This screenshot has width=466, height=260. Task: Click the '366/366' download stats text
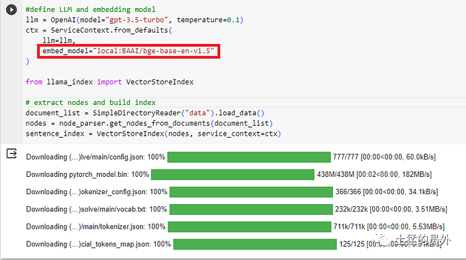pyautogui.click(x=387, y=192)
